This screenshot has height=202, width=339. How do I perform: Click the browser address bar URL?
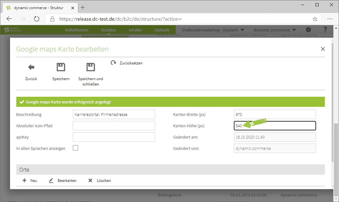point(121,19)
